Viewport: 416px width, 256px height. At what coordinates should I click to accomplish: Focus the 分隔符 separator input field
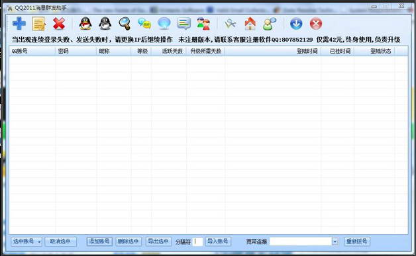197,241
